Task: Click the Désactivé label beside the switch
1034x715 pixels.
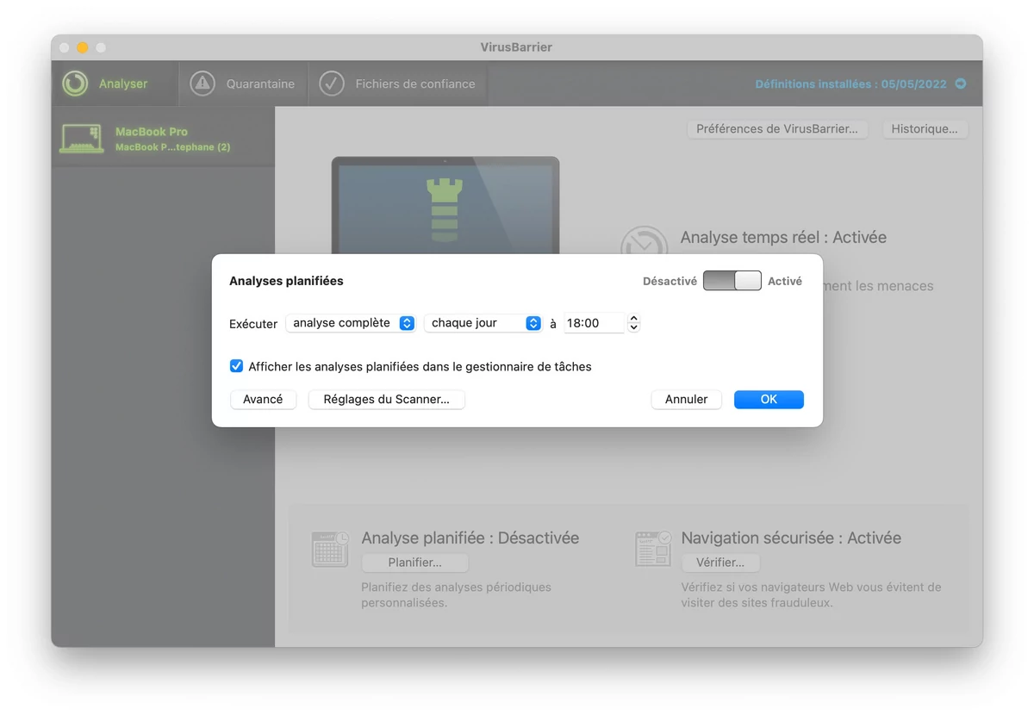Action: pyautogui.click(x=670, y=281)
